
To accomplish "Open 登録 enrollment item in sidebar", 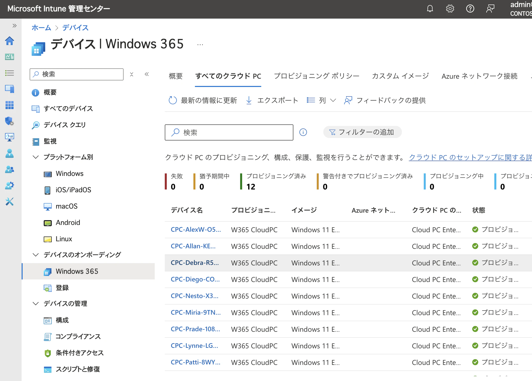I will point(62,288).
